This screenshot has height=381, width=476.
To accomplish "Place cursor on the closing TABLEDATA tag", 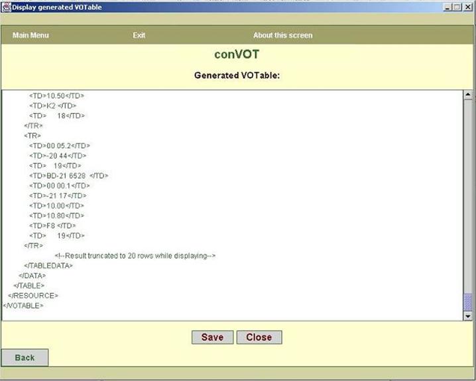I will pyautogui.click(x=48, y=265).
